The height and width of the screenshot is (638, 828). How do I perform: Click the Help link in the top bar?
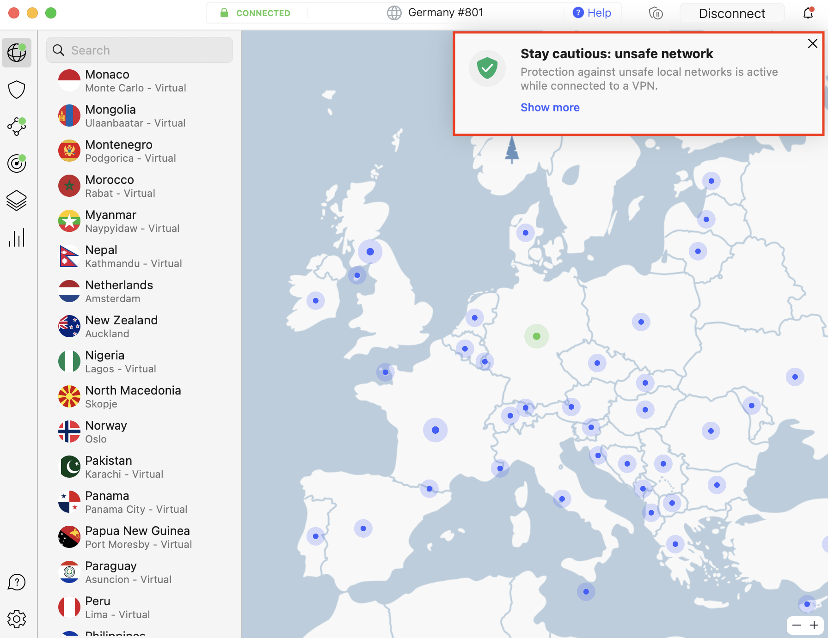tap(592, 13)
